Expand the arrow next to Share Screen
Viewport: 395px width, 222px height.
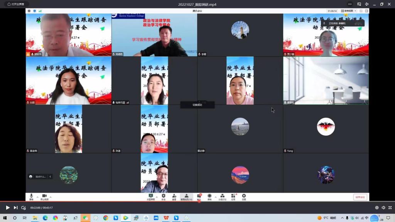157,197
